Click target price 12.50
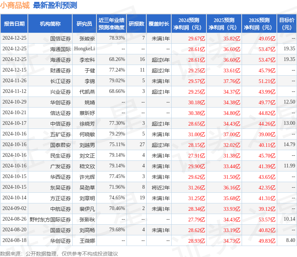Screen dimensions: 297x257 point(289,102)
